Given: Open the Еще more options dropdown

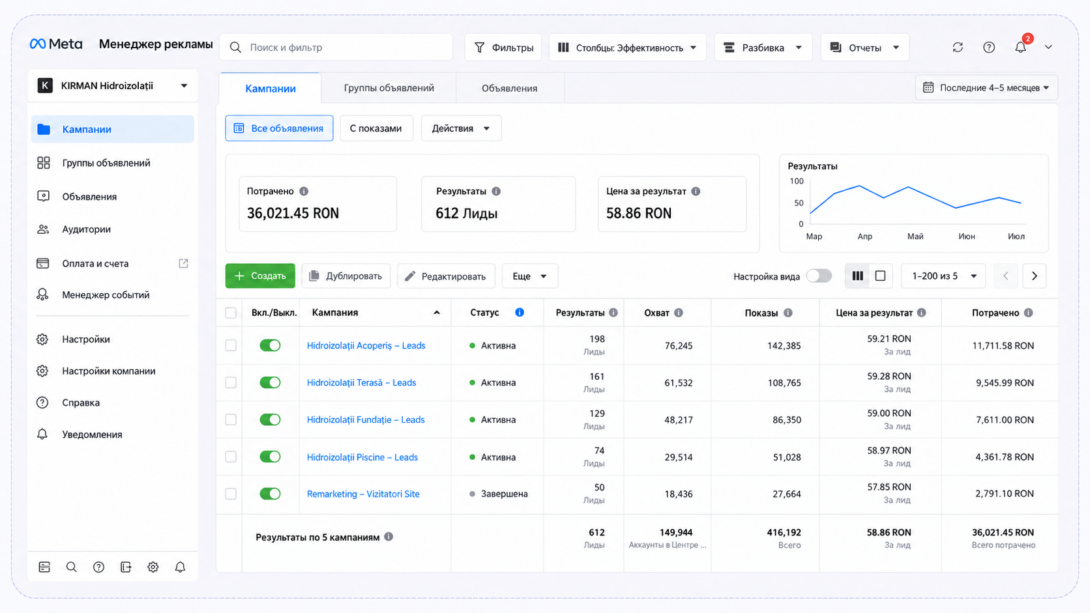Looking at the screenshot, I should [x=529, y=276].
